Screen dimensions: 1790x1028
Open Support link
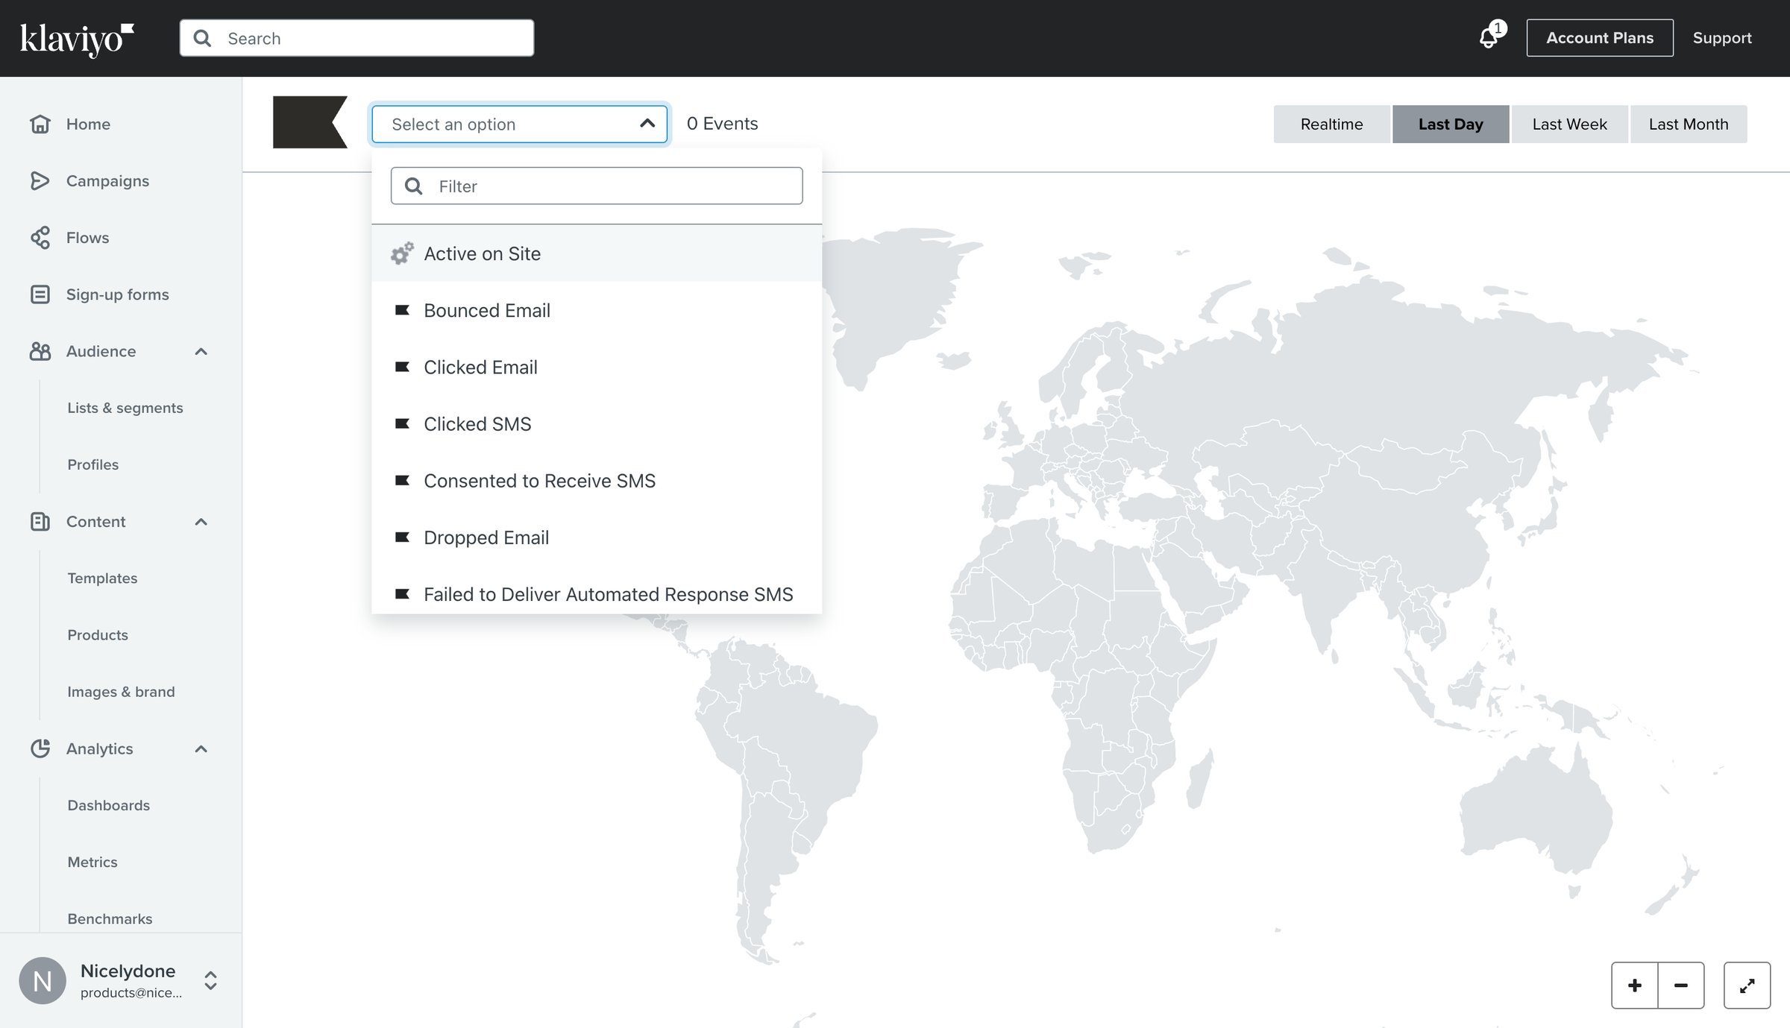click(x=1722, y=38)
